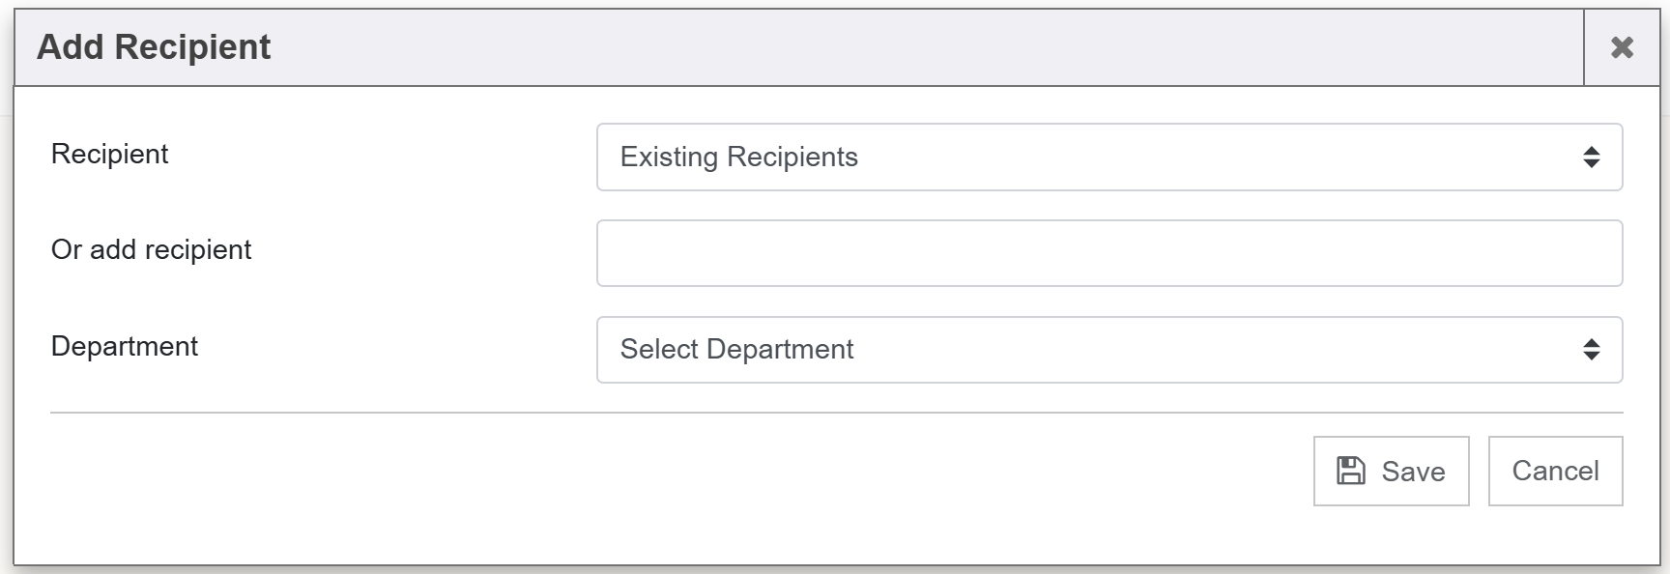Open the Existing Recipients dropdown
Image resolution: width=1670 pixels, height=574 pixels.
click(x=1108, y=157)
